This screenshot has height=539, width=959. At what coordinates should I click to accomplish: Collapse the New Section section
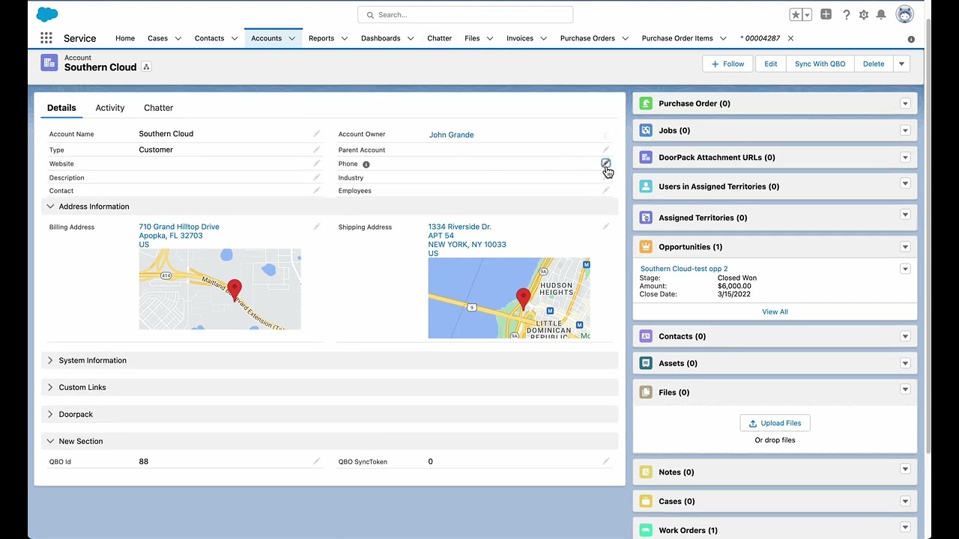click(x=330, y=441)
